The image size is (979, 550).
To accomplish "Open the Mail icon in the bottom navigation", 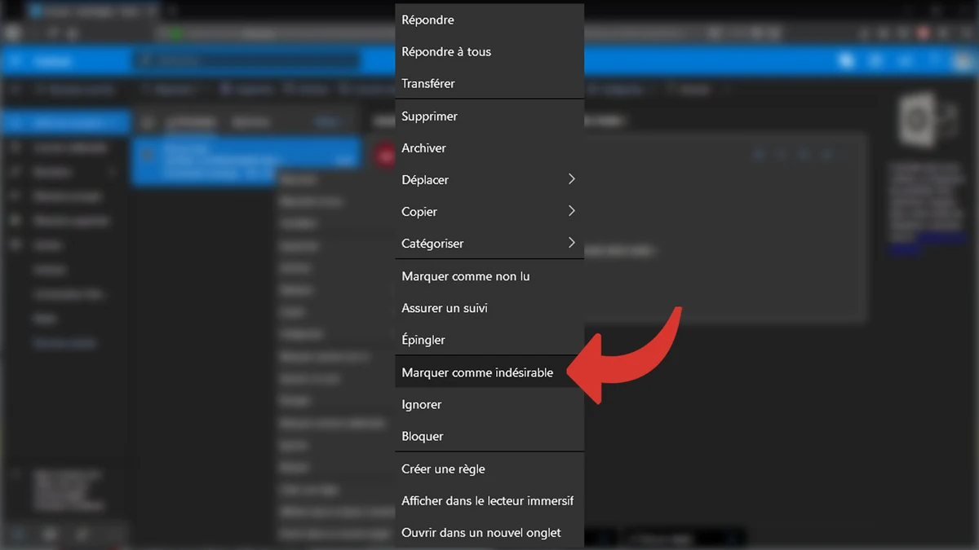I will coord(16,534).
